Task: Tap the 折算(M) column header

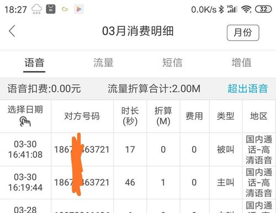Action: pos(163,116)
